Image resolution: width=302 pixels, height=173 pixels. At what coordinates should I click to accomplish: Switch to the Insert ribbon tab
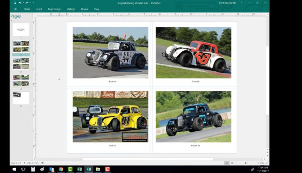pyautogui.click(x=39, y=9)
